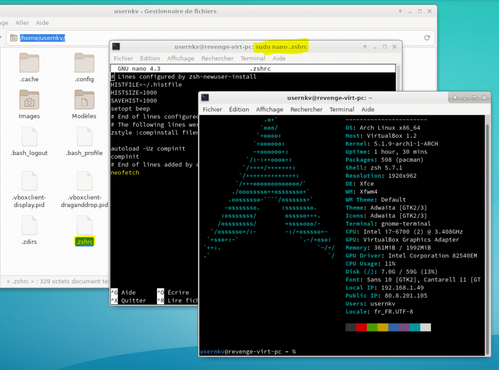Click the 'Locale: fr_FR.UTF-8' line
This screenshot has height=370, width=499.
tap(379, 312)
